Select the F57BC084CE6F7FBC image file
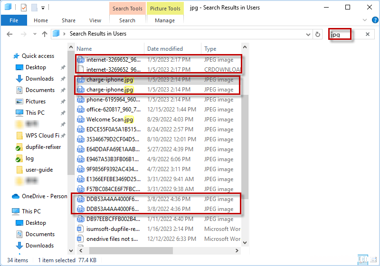This screenshot has height=266, width=380. point(158,189)
